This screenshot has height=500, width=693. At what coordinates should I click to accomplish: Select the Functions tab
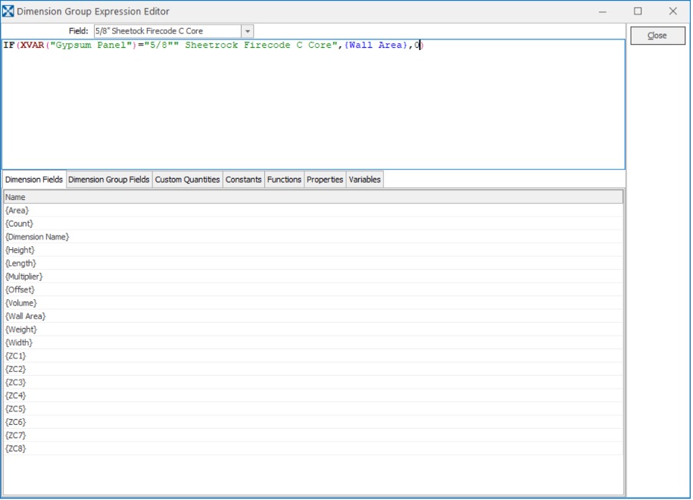[284, 180]
